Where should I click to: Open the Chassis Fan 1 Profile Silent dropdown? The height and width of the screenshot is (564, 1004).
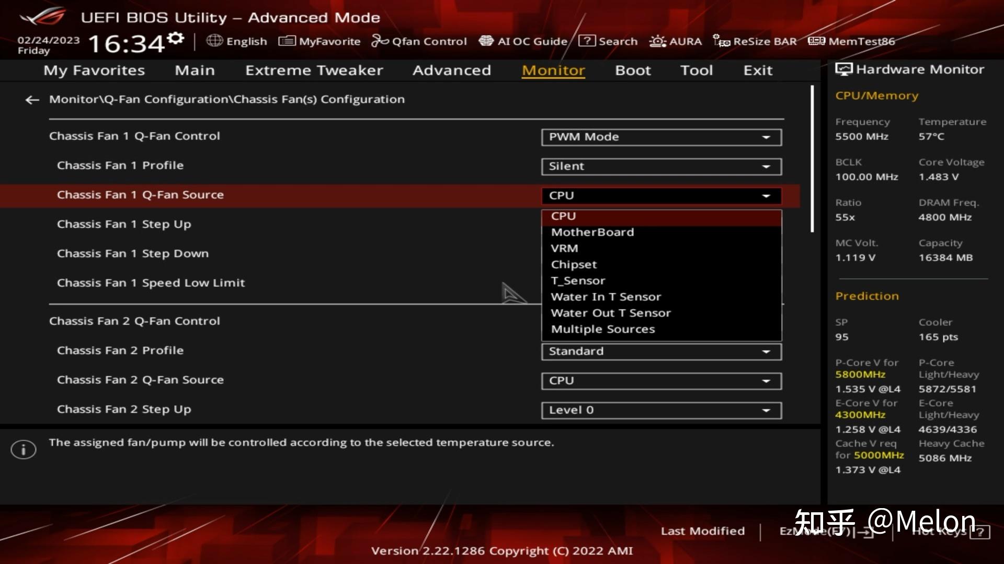(661, 167)
